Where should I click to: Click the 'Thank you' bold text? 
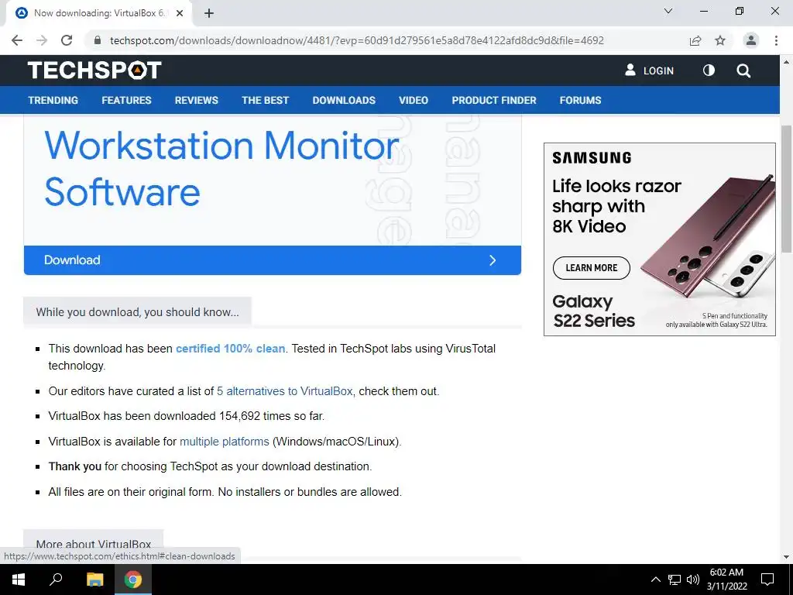click(x=75, y=466)
